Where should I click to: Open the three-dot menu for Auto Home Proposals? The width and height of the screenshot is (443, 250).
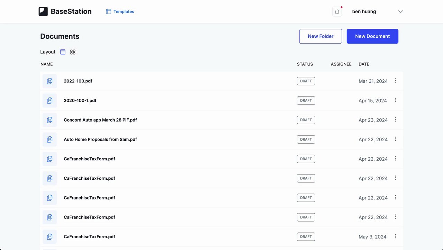coord(395,139)
